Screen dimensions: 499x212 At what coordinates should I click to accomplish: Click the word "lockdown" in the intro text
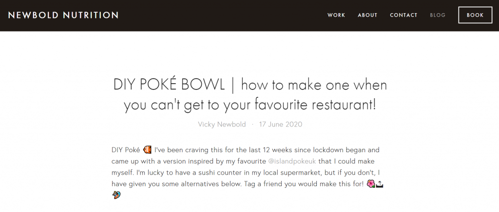[x=327, y=149]
